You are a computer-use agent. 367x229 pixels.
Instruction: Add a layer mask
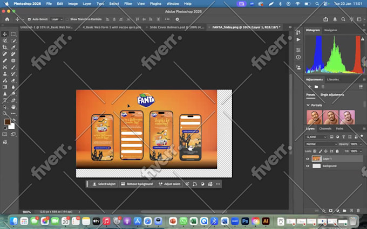coord(330,211)
